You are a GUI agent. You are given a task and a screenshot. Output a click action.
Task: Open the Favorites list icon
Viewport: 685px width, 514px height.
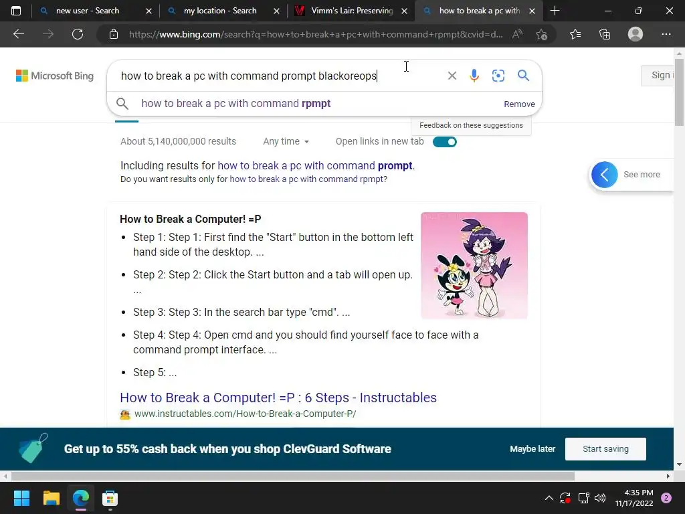575,34
